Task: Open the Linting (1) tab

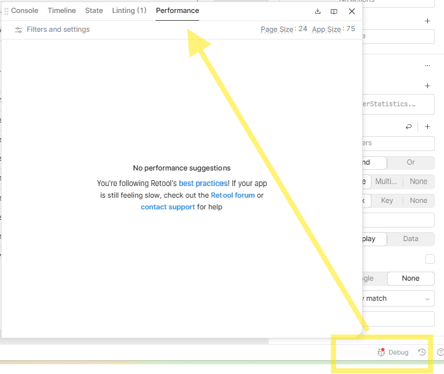Action: click(x=129, y=11)
